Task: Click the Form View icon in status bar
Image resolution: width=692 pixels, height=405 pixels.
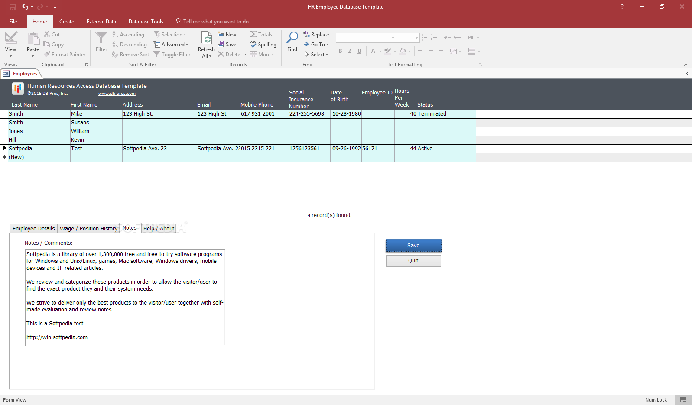Action: pyautogui.click(x=683, y=400)
